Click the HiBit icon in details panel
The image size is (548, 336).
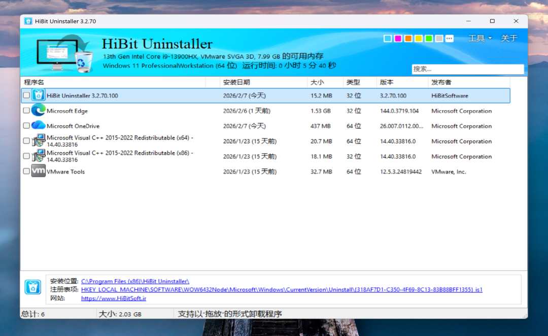pos(33,287)
